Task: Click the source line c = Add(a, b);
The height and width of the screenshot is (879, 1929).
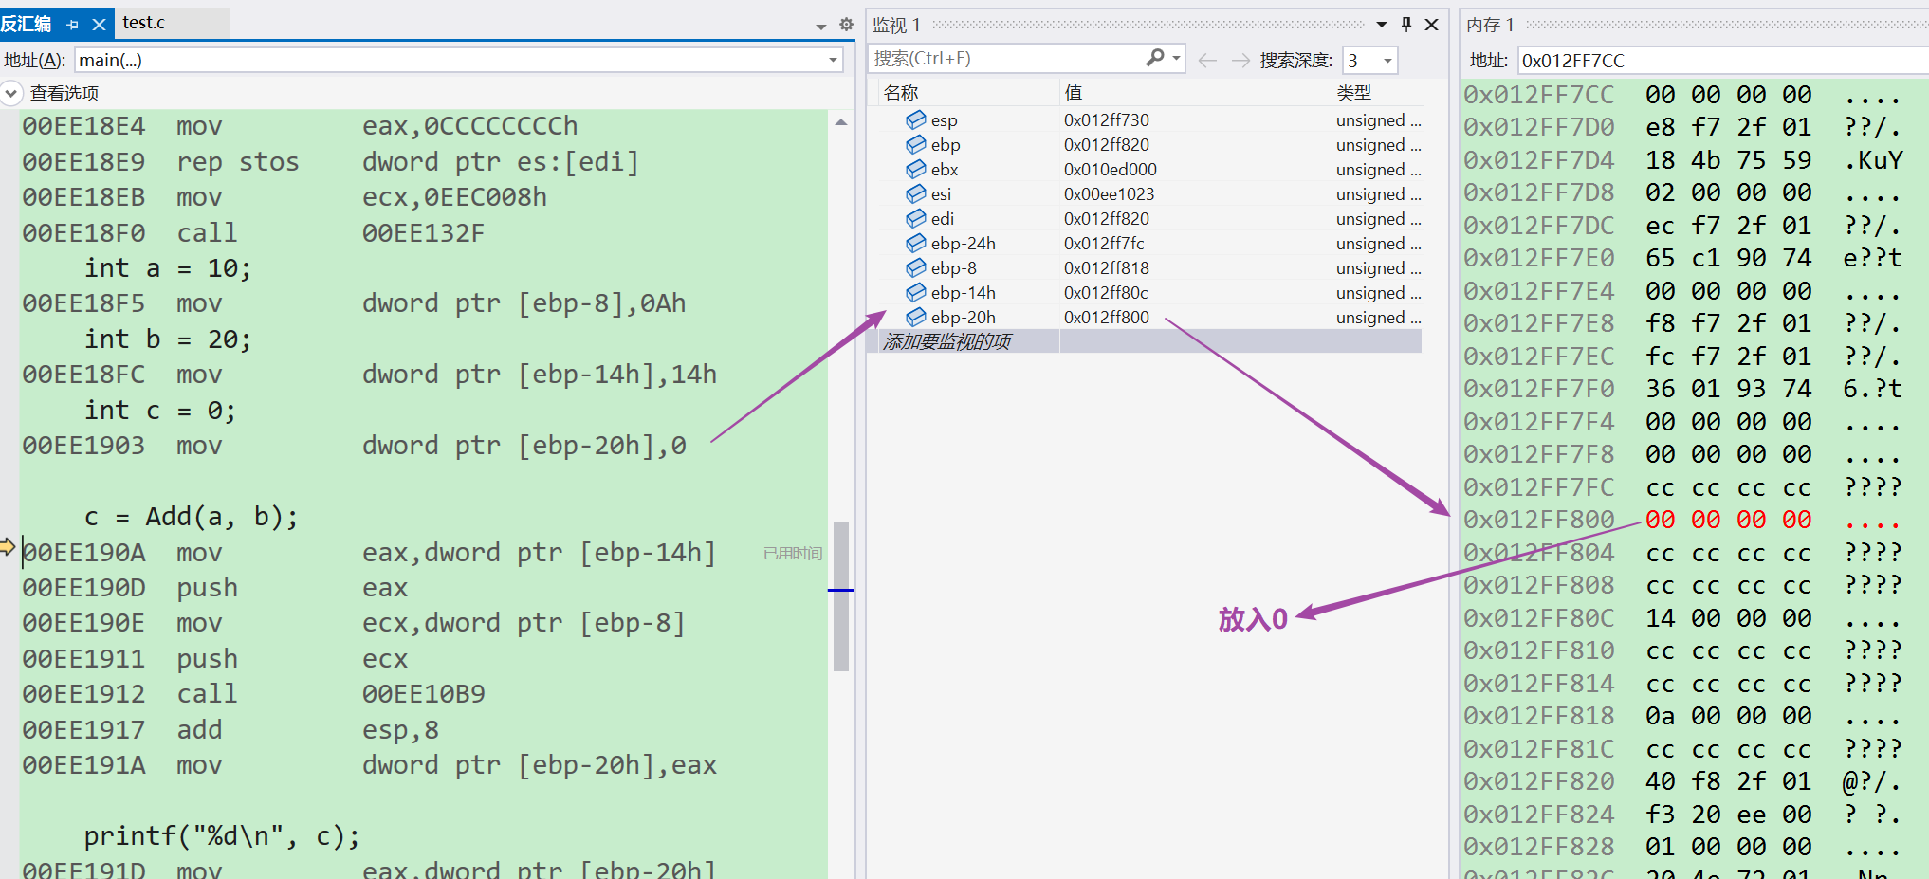Action: pyautogui.click(x=191, y=517)
